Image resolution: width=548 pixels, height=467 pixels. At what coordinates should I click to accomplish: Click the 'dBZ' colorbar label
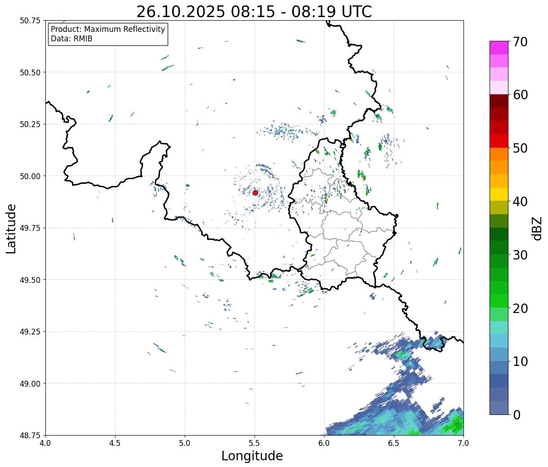[x=537, y=227]
